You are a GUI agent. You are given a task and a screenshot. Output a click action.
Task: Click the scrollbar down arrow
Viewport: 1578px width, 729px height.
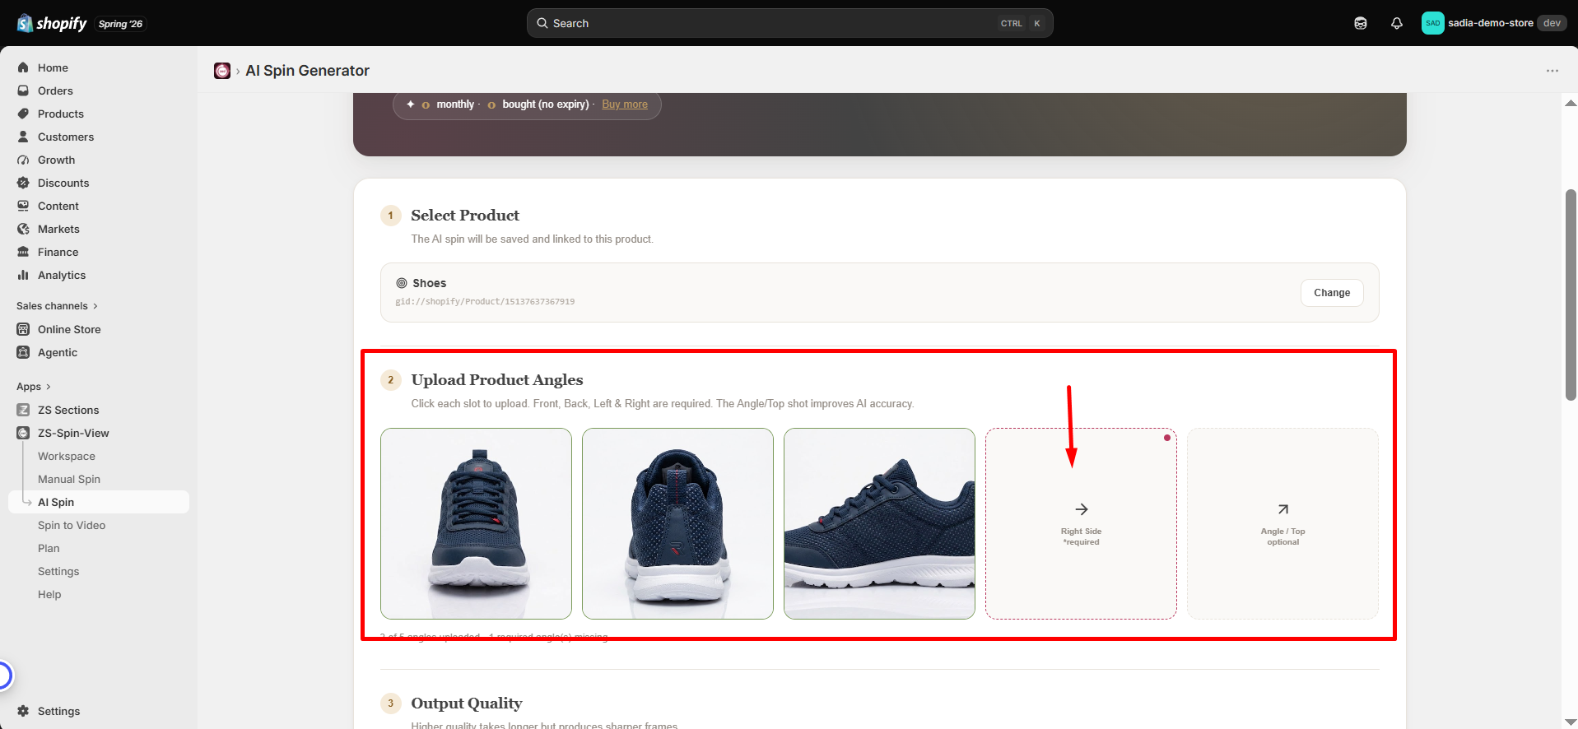1571,722
